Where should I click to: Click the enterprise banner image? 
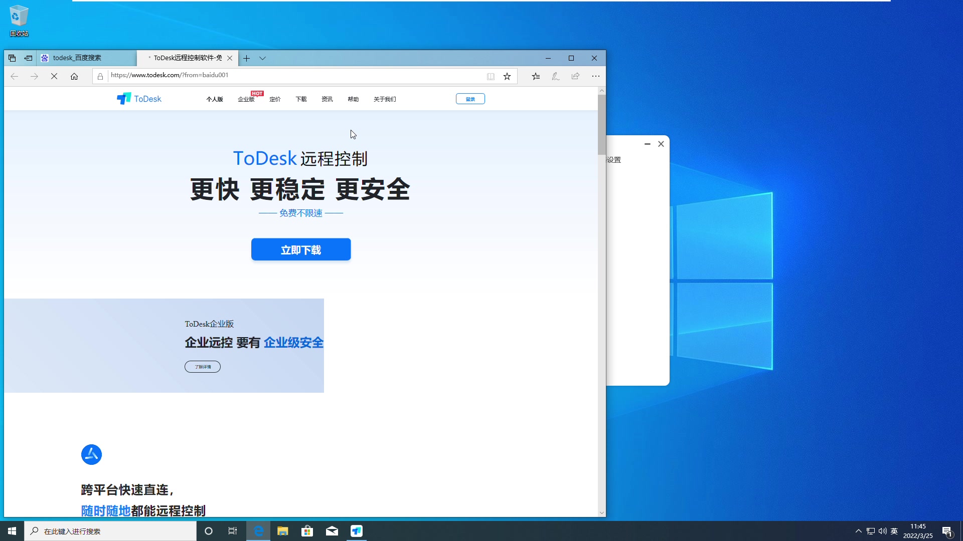click(164, 346)
